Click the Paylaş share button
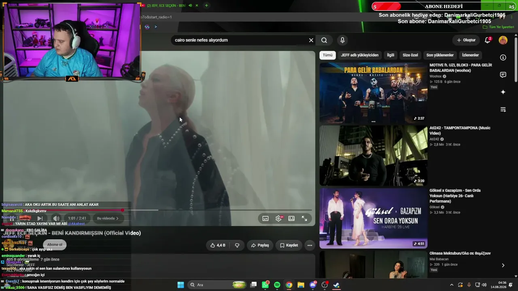The width and height of the screenshot is (518, 291). 260,245
